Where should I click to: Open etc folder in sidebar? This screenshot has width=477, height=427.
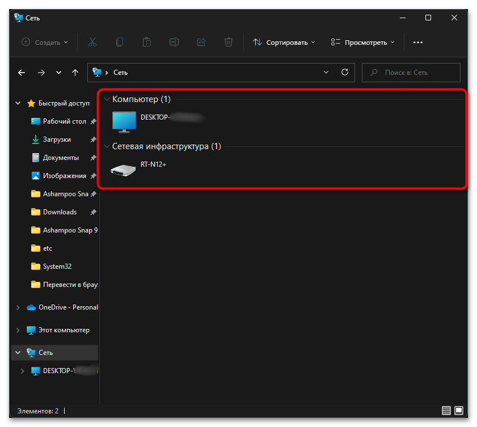tap(48, 248)
